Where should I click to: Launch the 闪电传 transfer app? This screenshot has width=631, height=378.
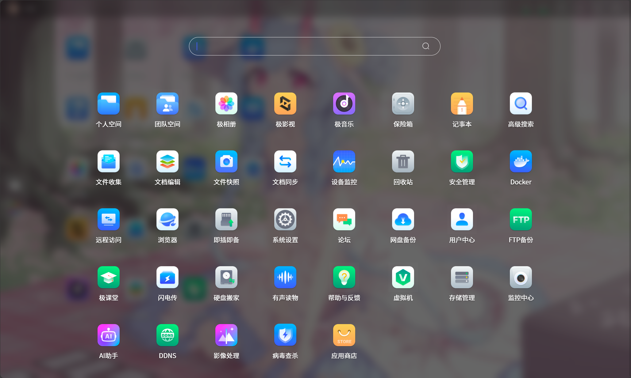pyautogui.click(x=167, y=277)
